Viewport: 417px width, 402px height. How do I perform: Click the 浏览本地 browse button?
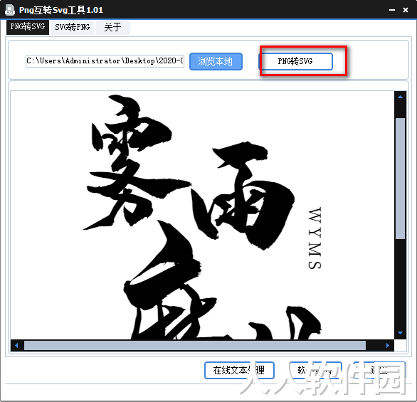pyautogui.click(x=216, y=61)
